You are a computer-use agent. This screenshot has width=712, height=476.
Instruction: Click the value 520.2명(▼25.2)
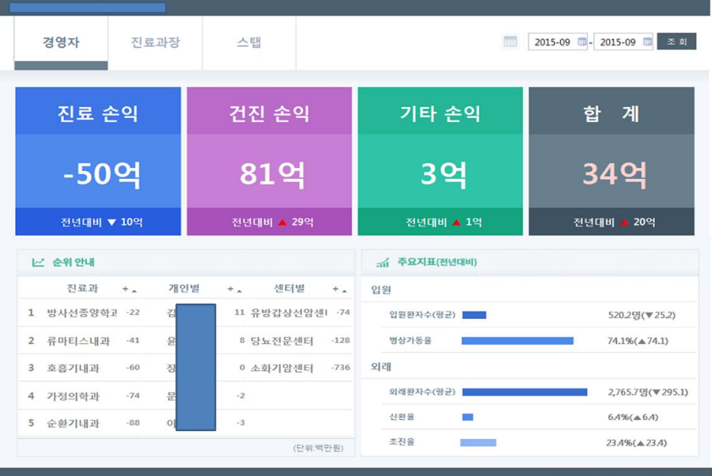642,315
